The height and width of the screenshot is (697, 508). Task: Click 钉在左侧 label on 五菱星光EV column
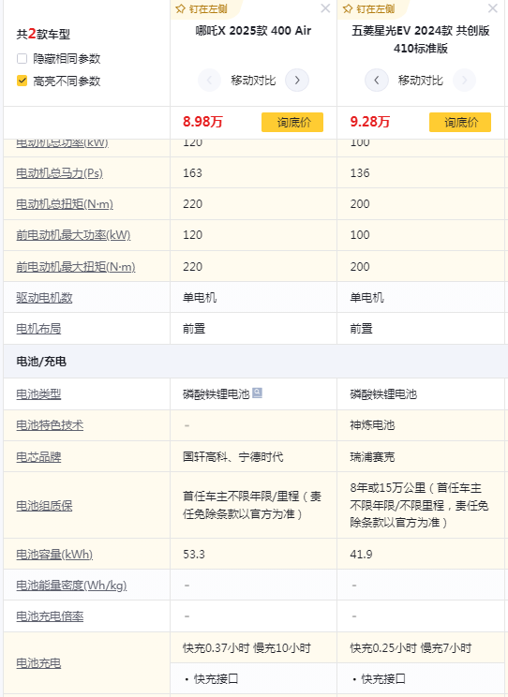[x=375, y=8]
